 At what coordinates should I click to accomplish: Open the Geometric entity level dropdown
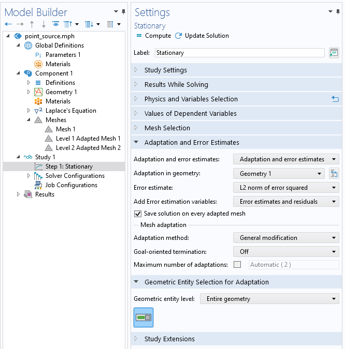pyautogui.click(x=269, y=299)
